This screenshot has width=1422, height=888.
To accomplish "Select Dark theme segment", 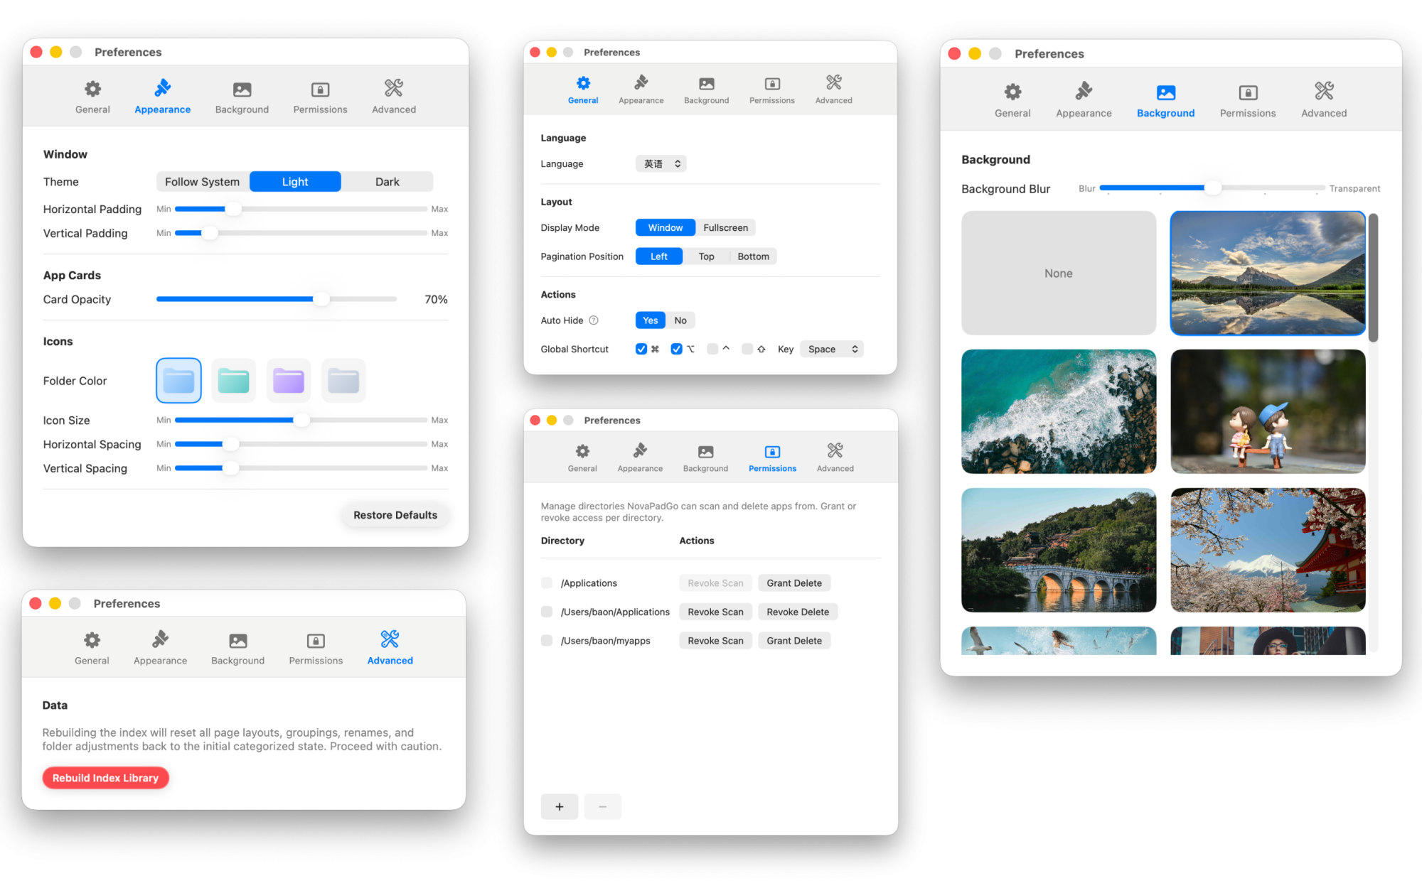I will point(387,182).
